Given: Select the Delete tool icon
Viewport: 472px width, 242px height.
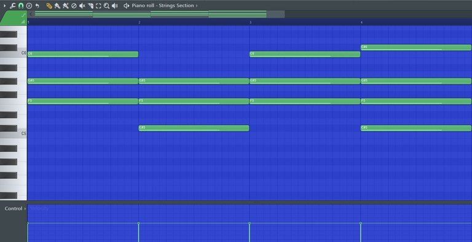Looking at the screenshot, I should pyautogui.click(x=74, y=6).
